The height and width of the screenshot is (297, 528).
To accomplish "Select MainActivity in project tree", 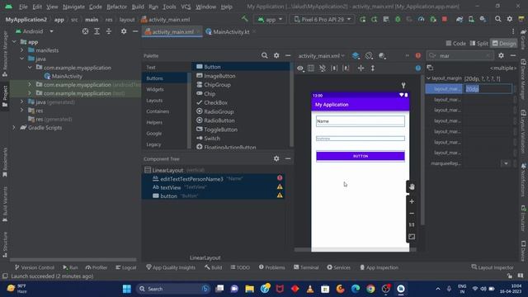I will click(x=67, y=76).
